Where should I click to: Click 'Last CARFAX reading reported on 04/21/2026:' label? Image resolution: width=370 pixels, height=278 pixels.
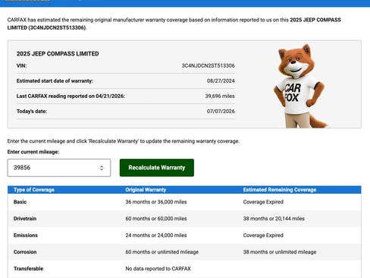tap(71, 96)
